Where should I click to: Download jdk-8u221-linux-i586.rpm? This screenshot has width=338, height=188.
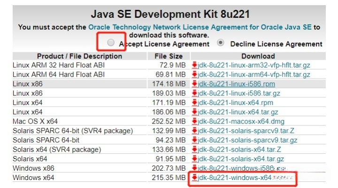(x=236, y=84)
